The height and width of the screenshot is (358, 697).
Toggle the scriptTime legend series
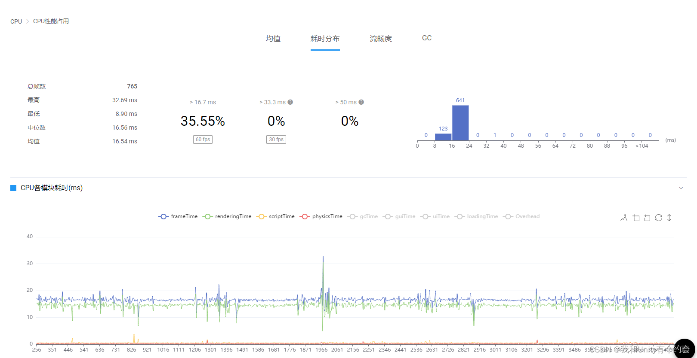[275, 216]
